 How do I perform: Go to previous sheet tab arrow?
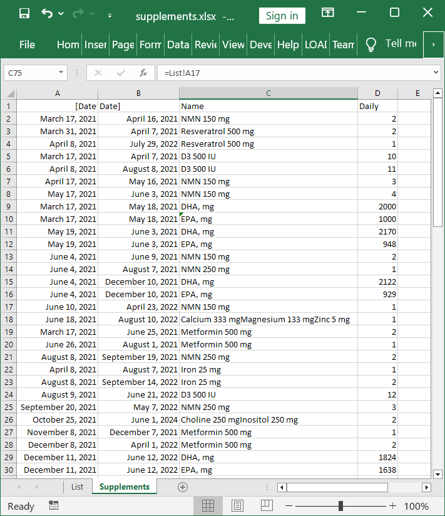click(x=19, y=487)
